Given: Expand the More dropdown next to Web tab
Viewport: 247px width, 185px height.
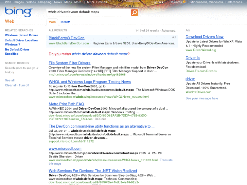Looking at the screenshot, I should 65,22.
